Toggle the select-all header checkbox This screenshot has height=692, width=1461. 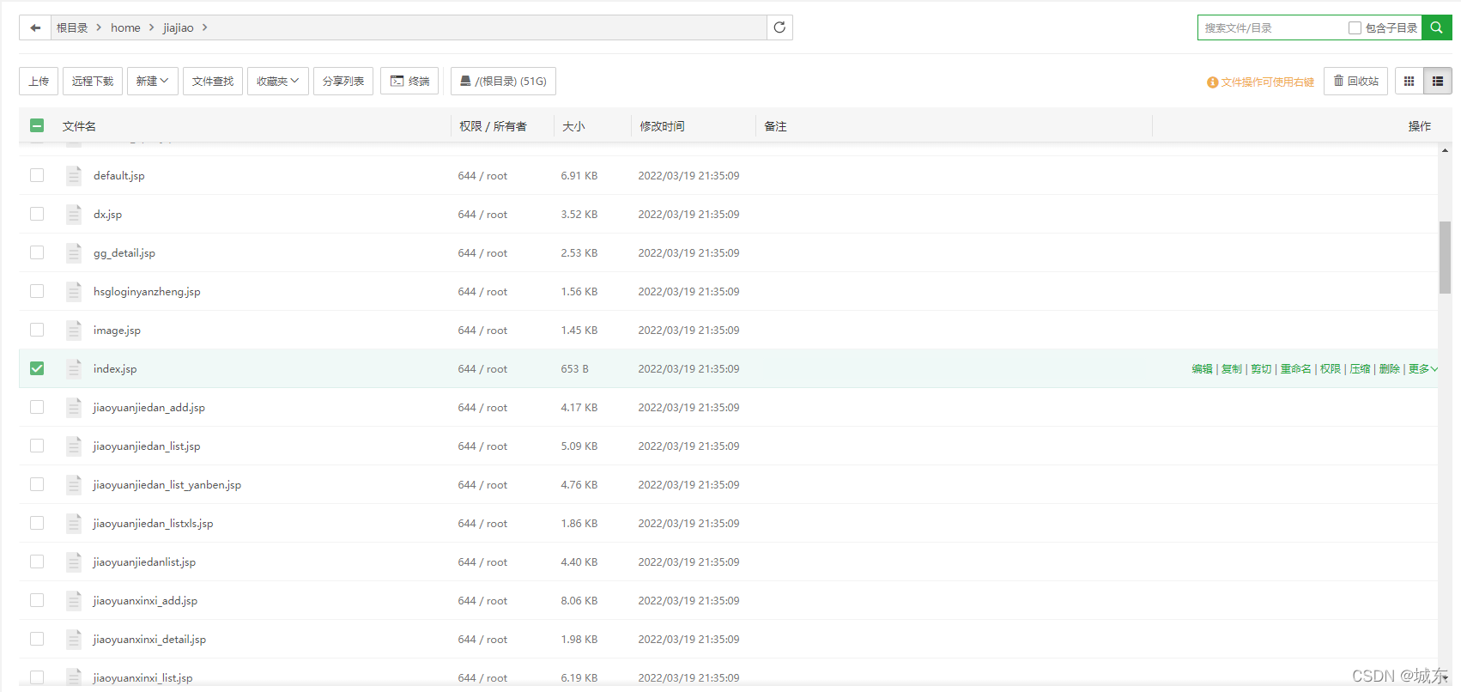point(37,125)
